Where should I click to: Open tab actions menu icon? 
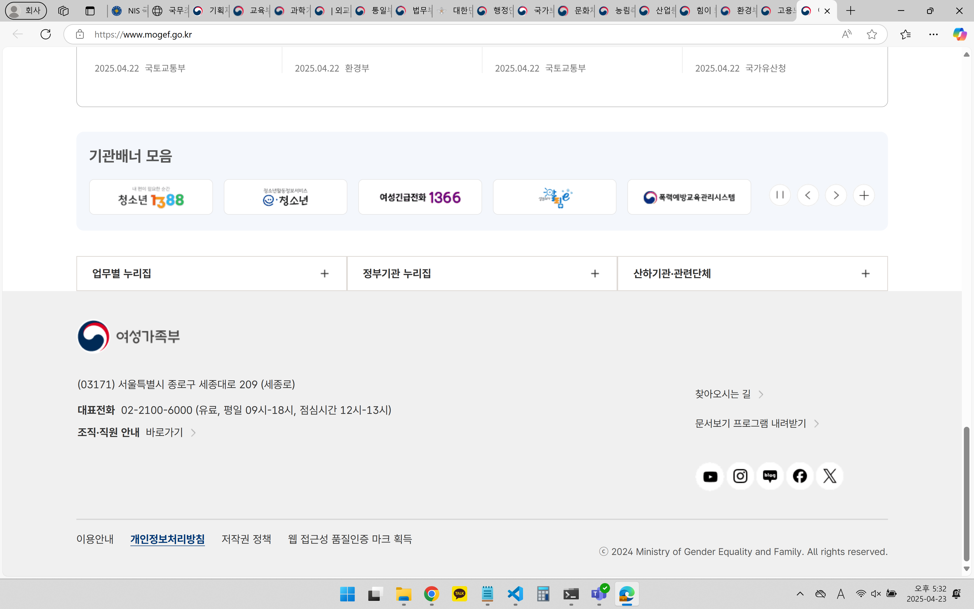click(x=90, y=11)
